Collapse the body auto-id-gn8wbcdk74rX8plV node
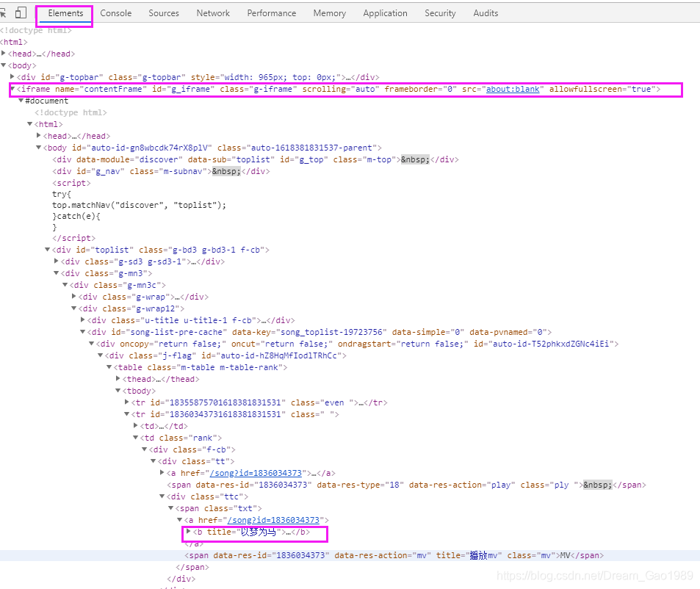 coord(39,147)
